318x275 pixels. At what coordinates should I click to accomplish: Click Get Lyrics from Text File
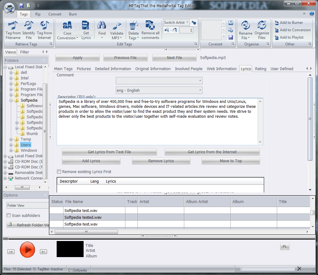pyautogui.click(x=109, y=152)
